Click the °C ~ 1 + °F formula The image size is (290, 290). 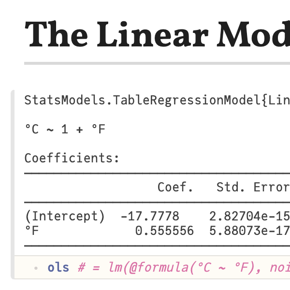click(x=65, y=129)
